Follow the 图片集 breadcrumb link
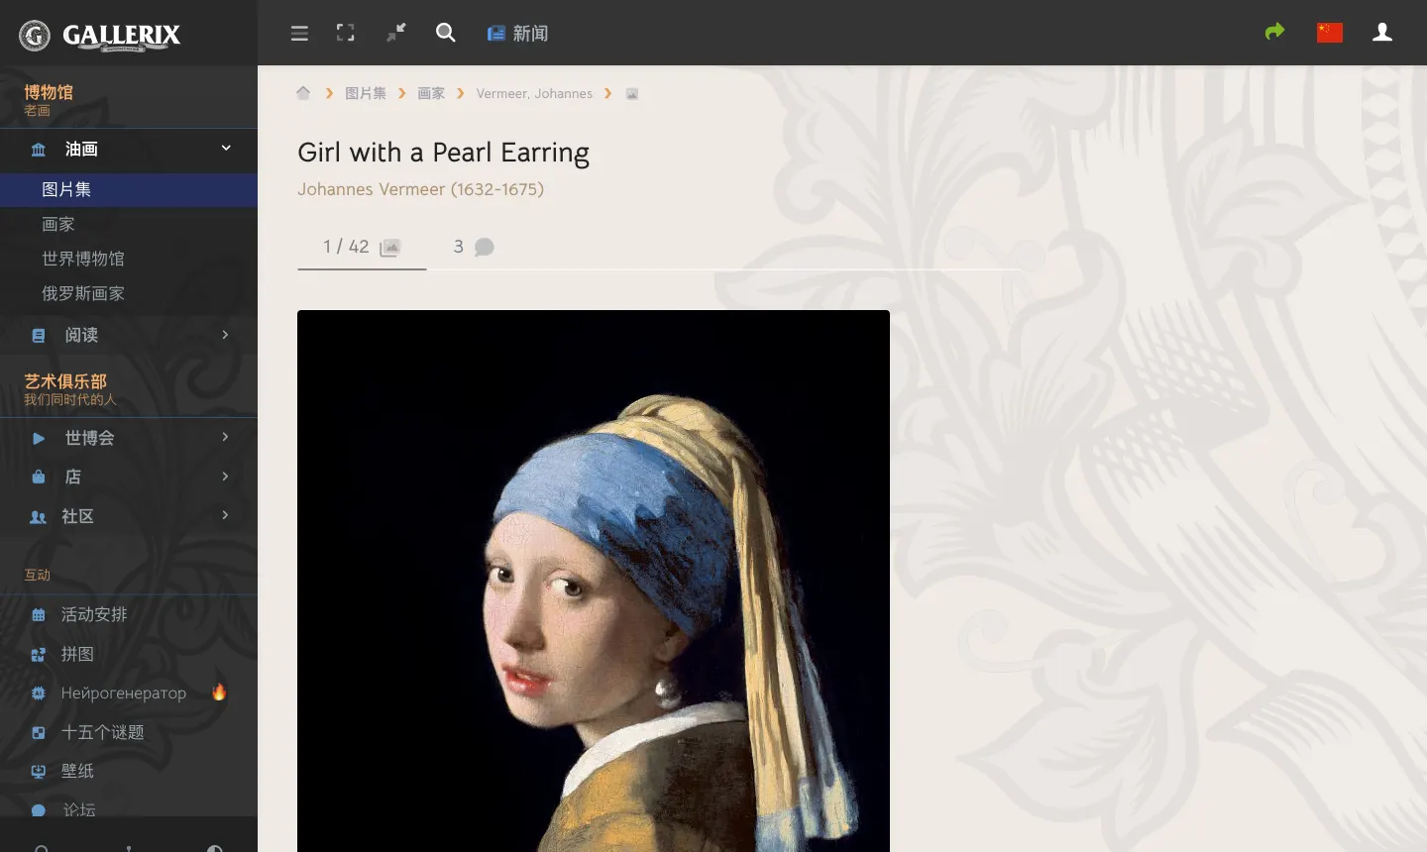1427x852 pixels. click(x=366, y=93)
